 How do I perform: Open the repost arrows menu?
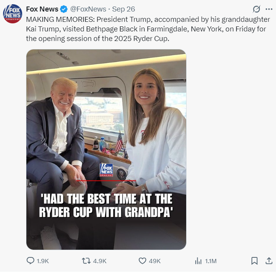click(x=86, y=261)
